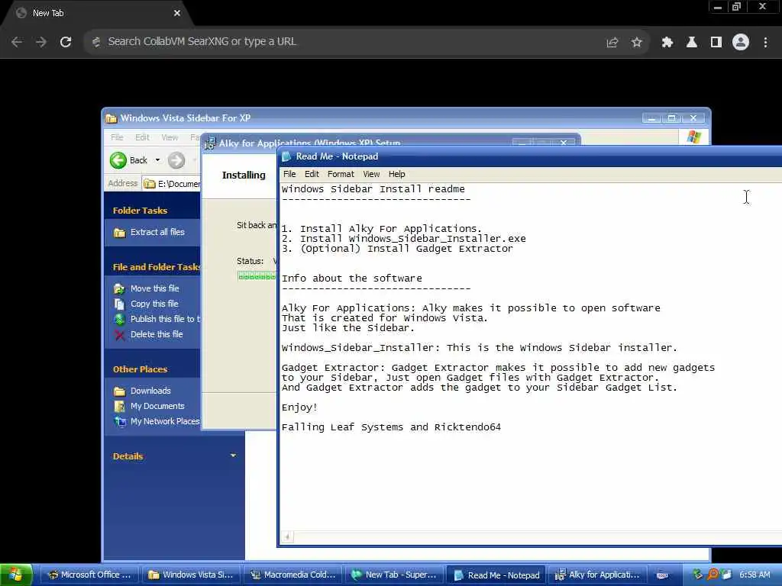Open Downloads in Other Places
Screen dimensions: 782x586
pyautogui.click(x=150, y=391)
